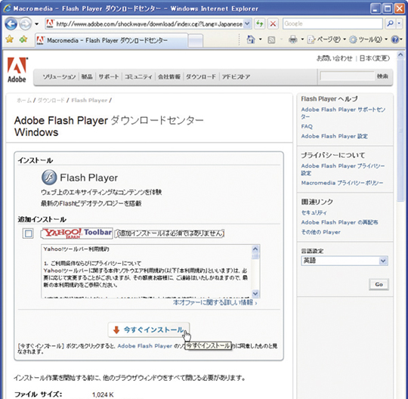Viewport: 408px width, 399px height.
Task: Click セキュリティ related link
Action: tap(314, 212)
